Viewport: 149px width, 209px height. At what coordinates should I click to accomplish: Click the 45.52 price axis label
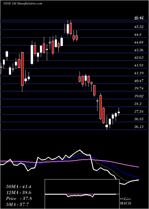pyautogui.click(x=139, y=27)
